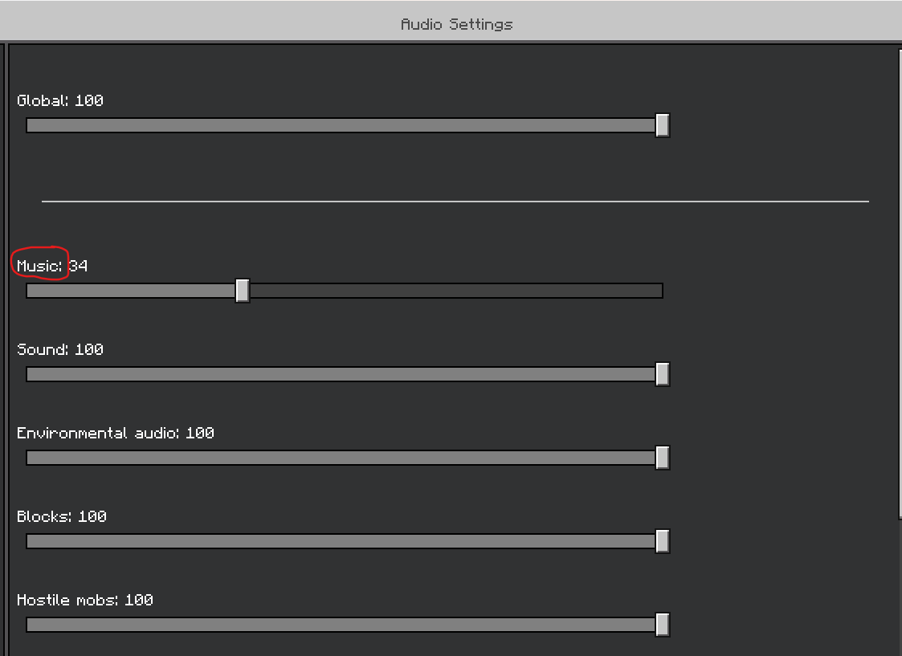Click the Audio Settings title bar
The image size is (902, 656).
451,22
